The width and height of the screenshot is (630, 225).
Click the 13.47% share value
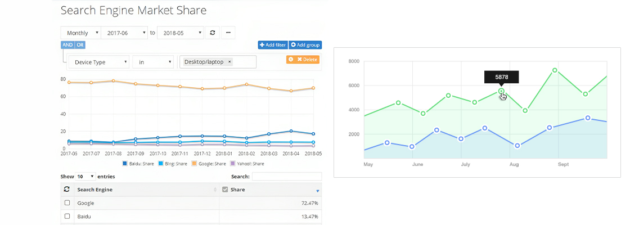click(310, 217)
